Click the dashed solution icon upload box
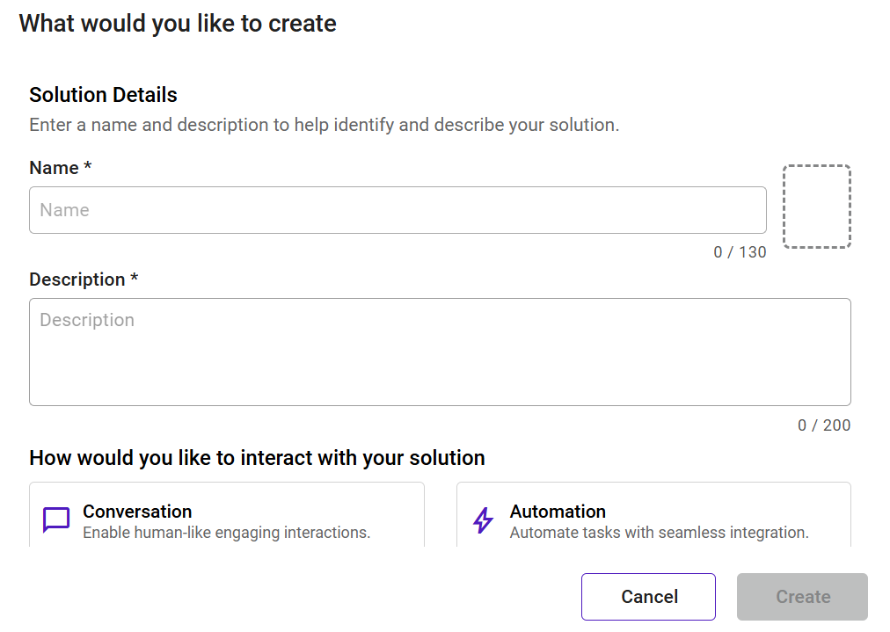Screen dimensions: 890x632 (816, 207)
